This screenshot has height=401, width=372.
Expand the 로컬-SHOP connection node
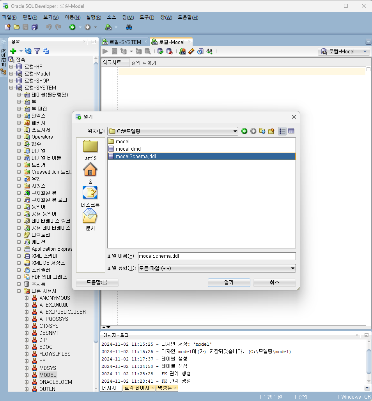[11, 81]
